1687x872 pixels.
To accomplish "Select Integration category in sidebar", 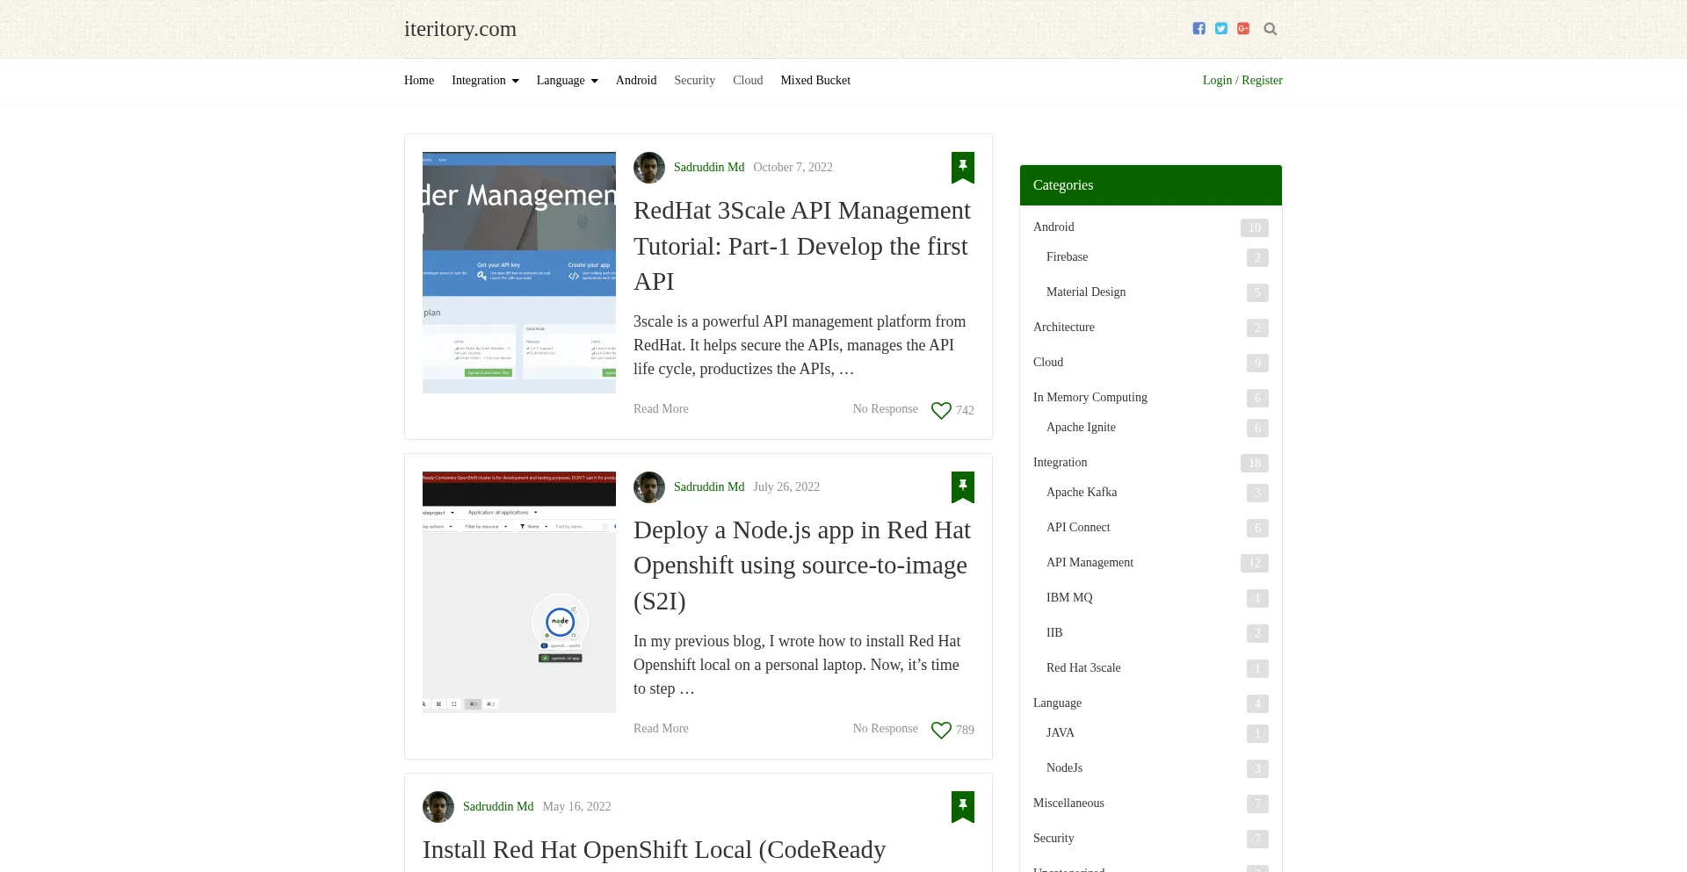I will [1060, 462].
